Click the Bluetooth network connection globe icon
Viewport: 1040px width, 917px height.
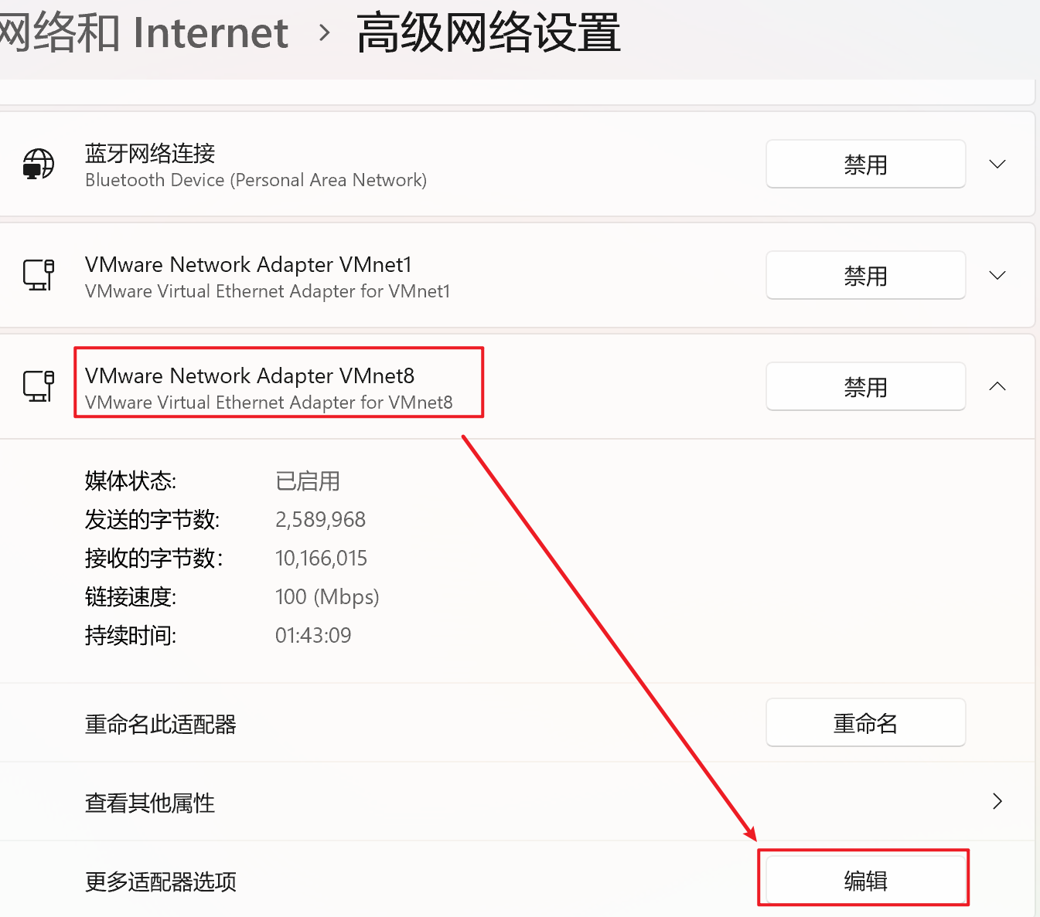(x=38, y=164)
